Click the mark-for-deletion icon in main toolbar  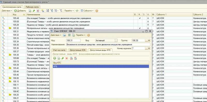point(38,11)
